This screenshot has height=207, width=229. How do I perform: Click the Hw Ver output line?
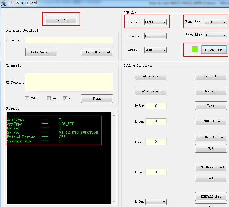tap(34, 128)
